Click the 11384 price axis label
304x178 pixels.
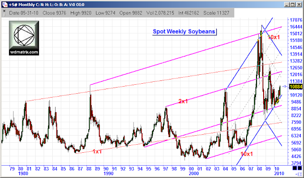(295, 81)
